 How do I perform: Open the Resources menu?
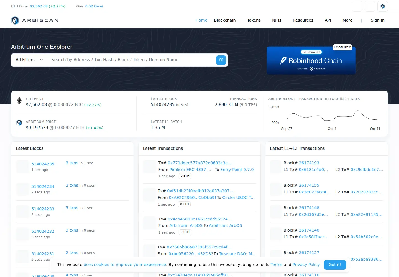pyautogui.click(x=303, y=20)
